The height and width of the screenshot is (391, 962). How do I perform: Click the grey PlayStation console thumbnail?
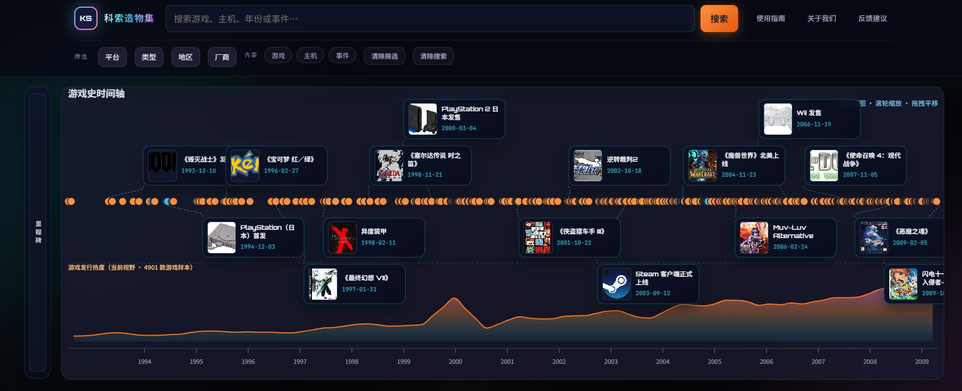coord(222,238)
